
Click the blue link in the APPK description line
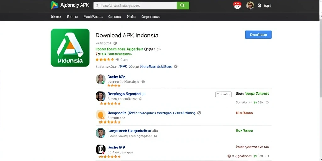(157, 67)
